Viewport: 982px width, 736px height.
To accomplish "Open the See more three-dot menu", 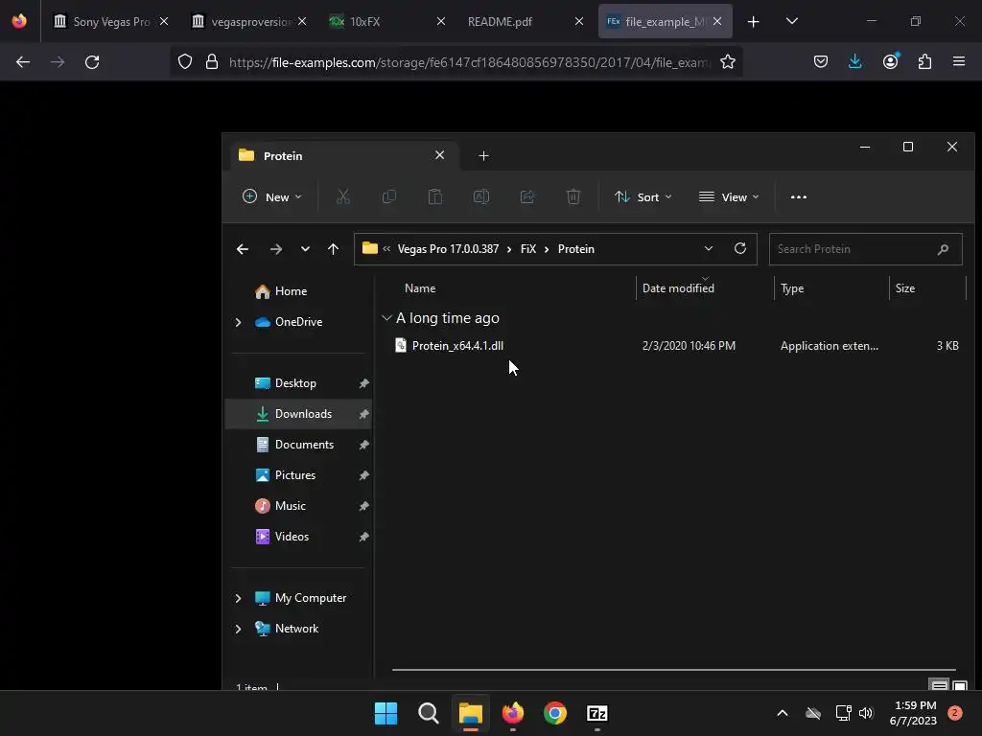I will 799,197.
